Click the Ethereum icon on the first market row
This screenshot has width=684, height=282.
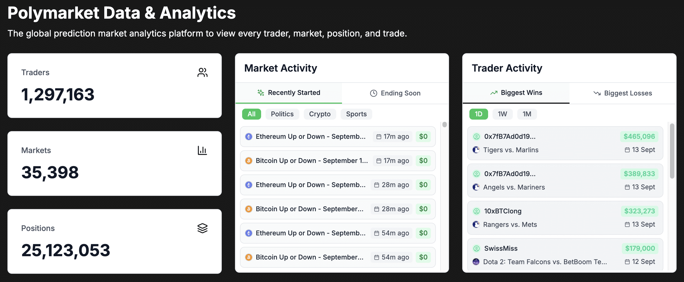coord(249,137)
